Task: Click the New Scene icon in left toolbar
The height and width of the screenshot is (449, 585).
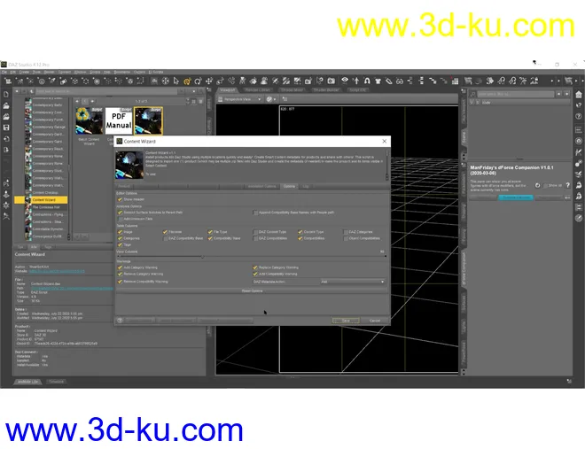Action: click(x=6, y=94)
